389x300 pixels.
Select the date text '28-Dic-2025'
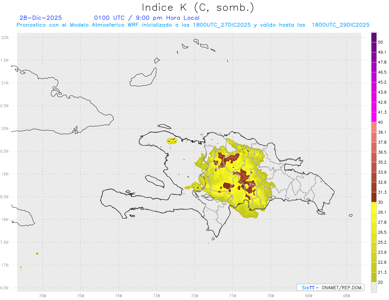41,18
